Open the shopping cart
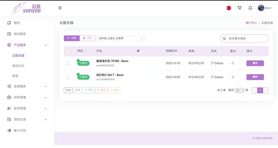This screenshot has width=278, height=148. pyautogui.click(x=239, y=8)
